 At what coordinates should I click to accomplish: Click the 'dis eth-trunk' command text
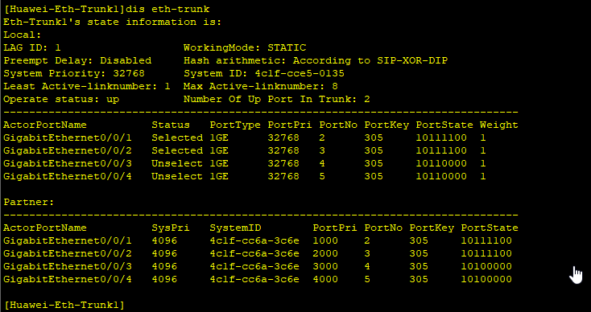(x=168, y=9)
